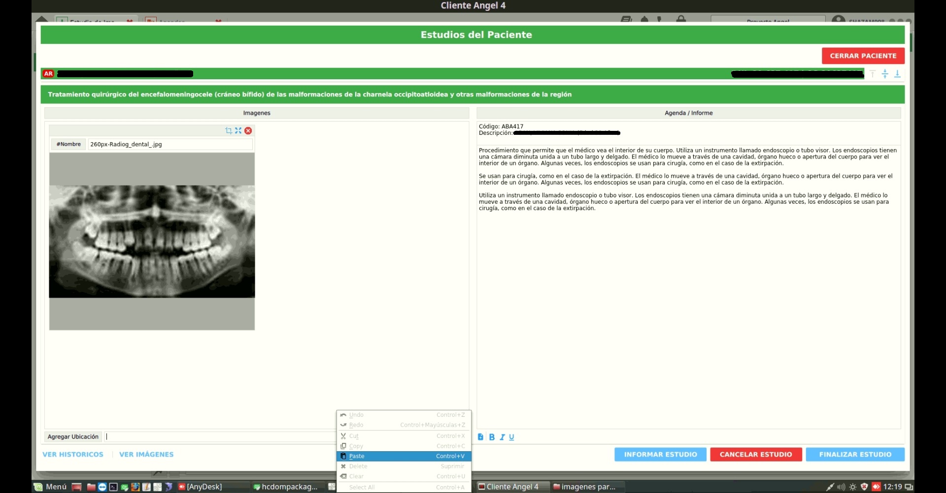Screen dimensions: 946x493
Task: Open the red folder file manager icon
Action: pos(91,487)
